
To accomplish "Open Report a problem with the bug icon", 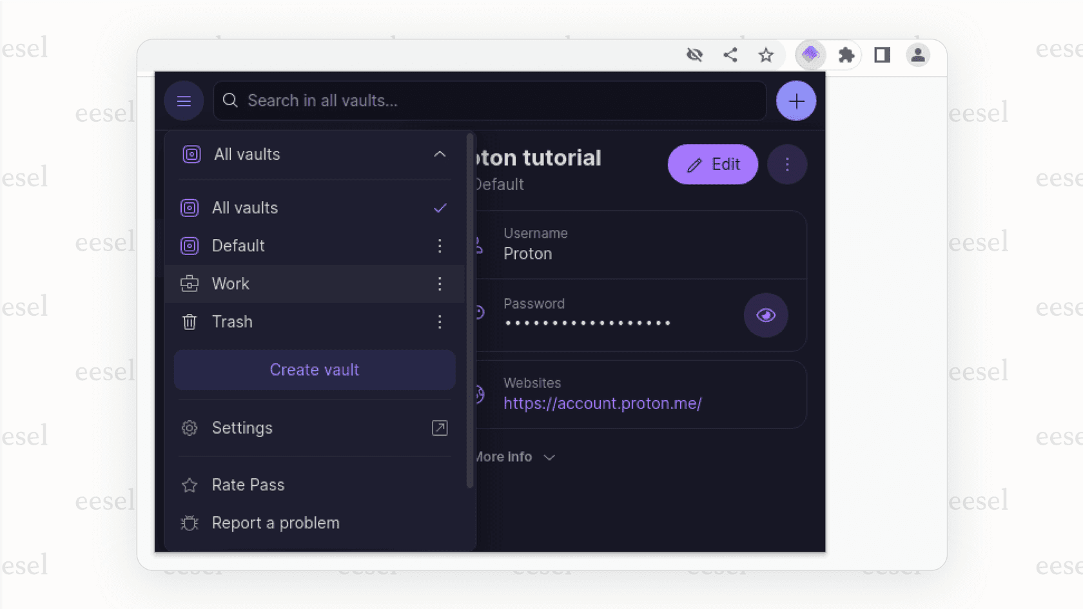I will [189, 523].
